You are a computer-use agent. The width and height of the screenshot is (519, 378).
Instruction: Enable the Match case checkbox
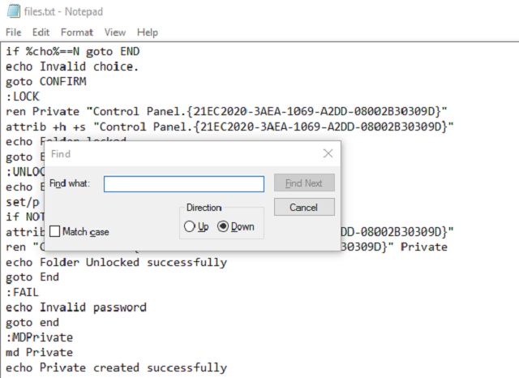click(55, 232)
